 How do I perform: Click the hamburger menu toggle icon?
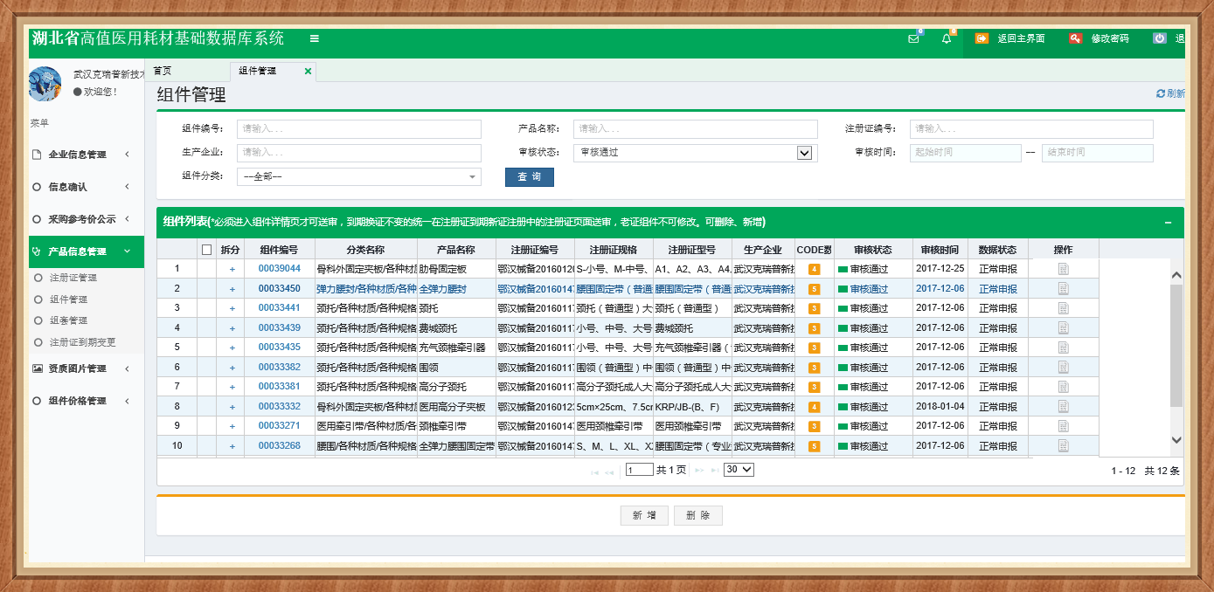click(x=315, y=38)
